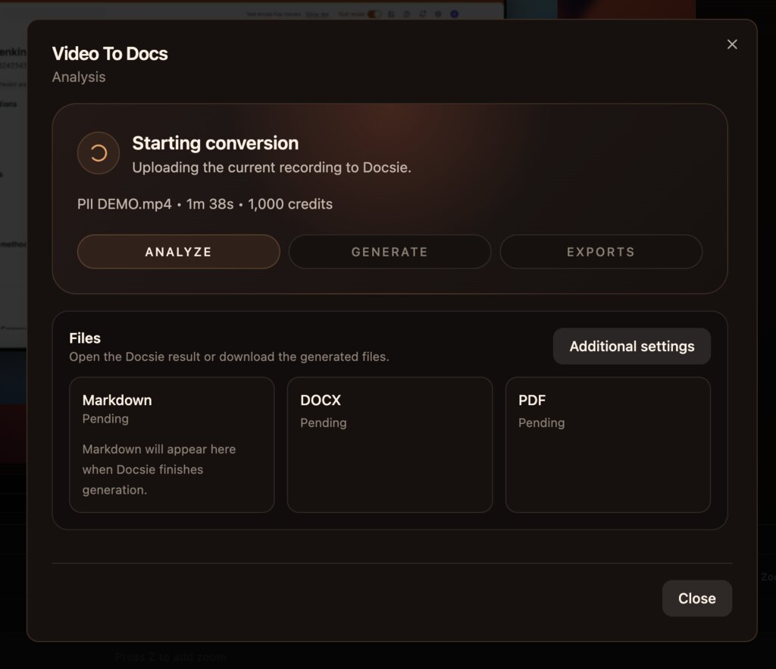Click the Pending status under DOCX
The height and width of the screenshot is (669, 776).
click(323, 423)
